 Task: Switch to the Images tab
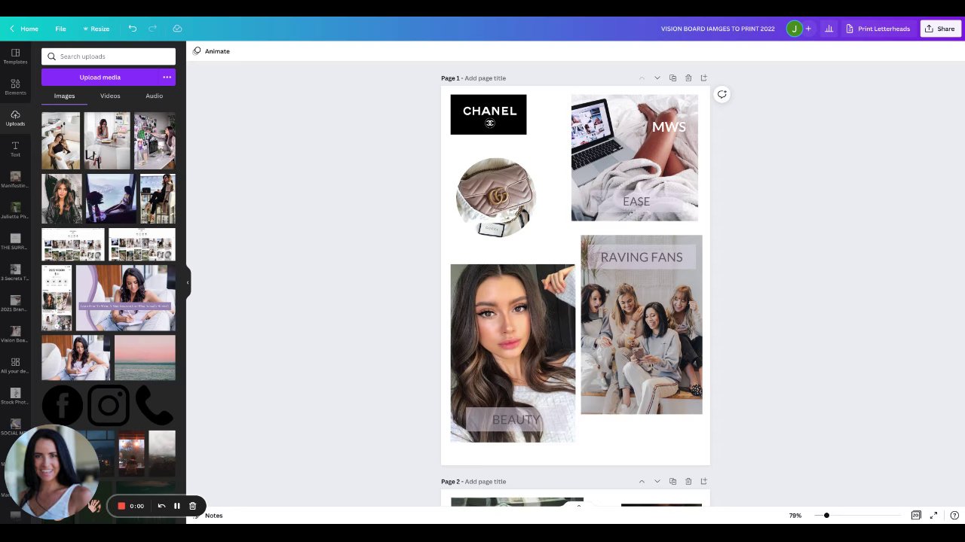click(x=64, y=96)
